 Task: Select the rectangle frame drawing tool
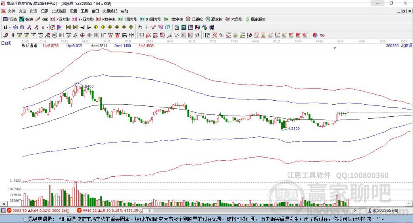coord(141,35)
